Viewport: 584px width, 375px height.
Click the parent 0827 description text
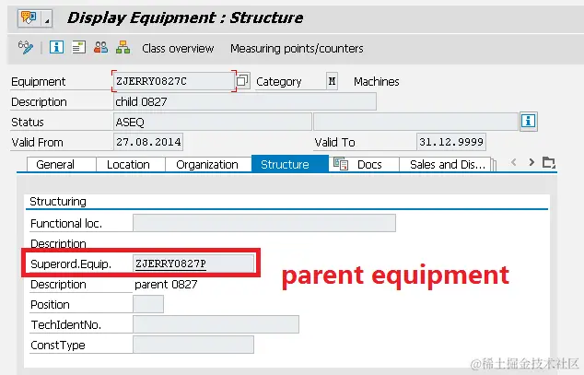coord(166,285)
